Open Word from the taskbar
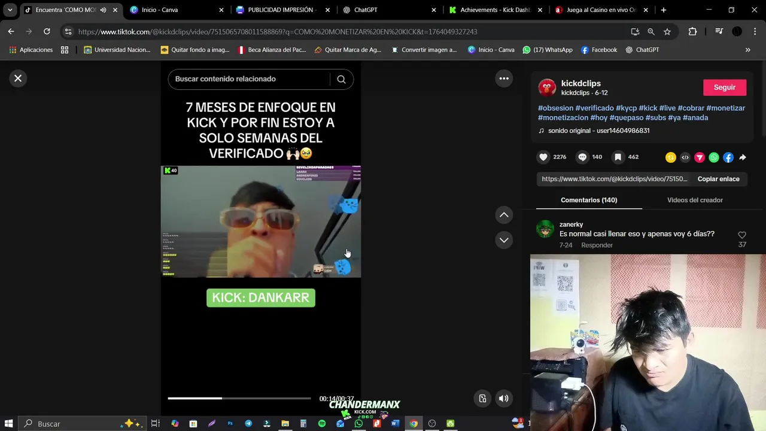 [395, 423]
